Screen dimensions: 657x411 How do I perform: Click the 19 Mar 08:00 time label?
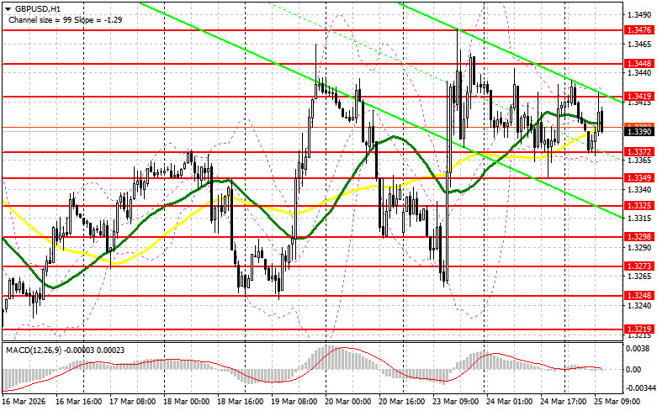coord(294,402)
